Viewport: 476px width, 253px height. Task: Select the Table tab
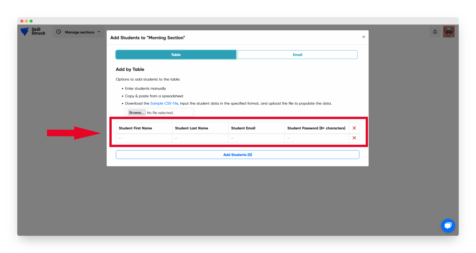(176, 54)
